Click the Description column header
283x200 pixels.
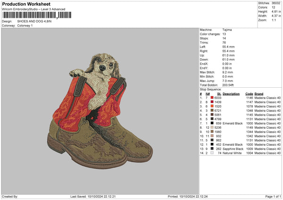[231, 93]
